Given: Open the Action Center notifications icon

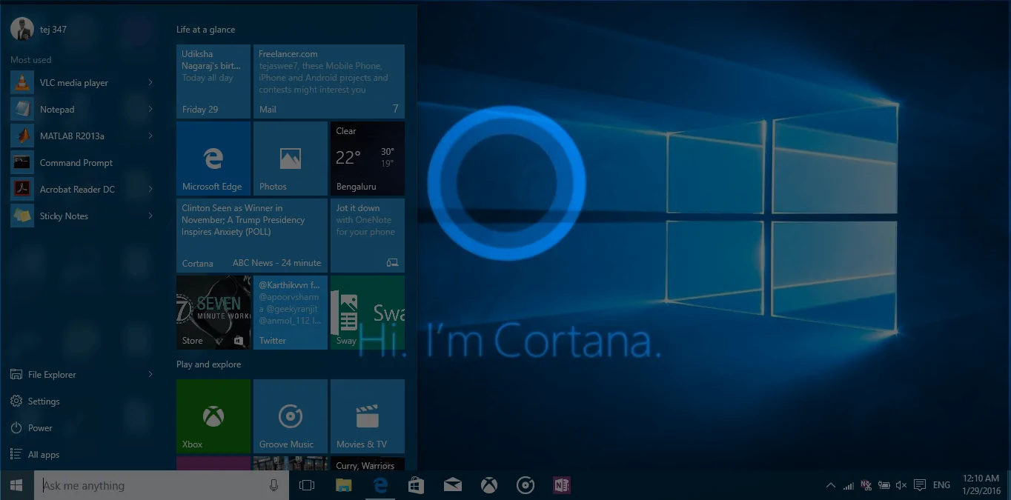Looking at the screenshot, I should (x=920, y=486).
